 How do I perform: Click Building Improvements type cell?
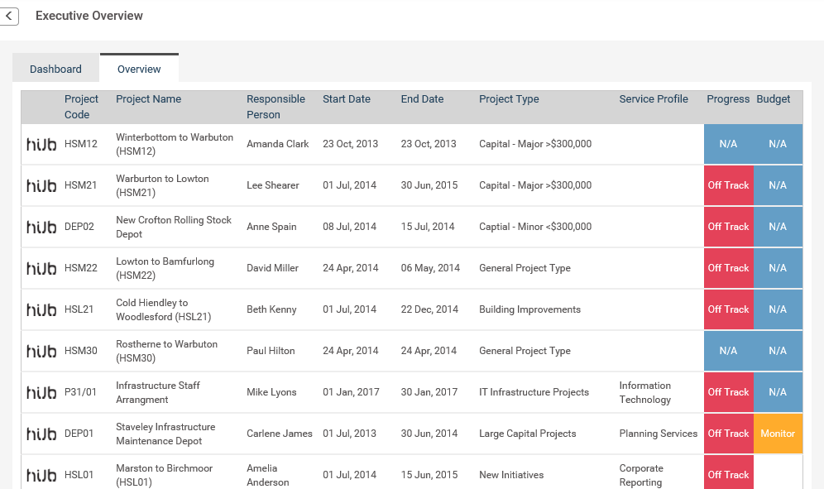[529, 309]
